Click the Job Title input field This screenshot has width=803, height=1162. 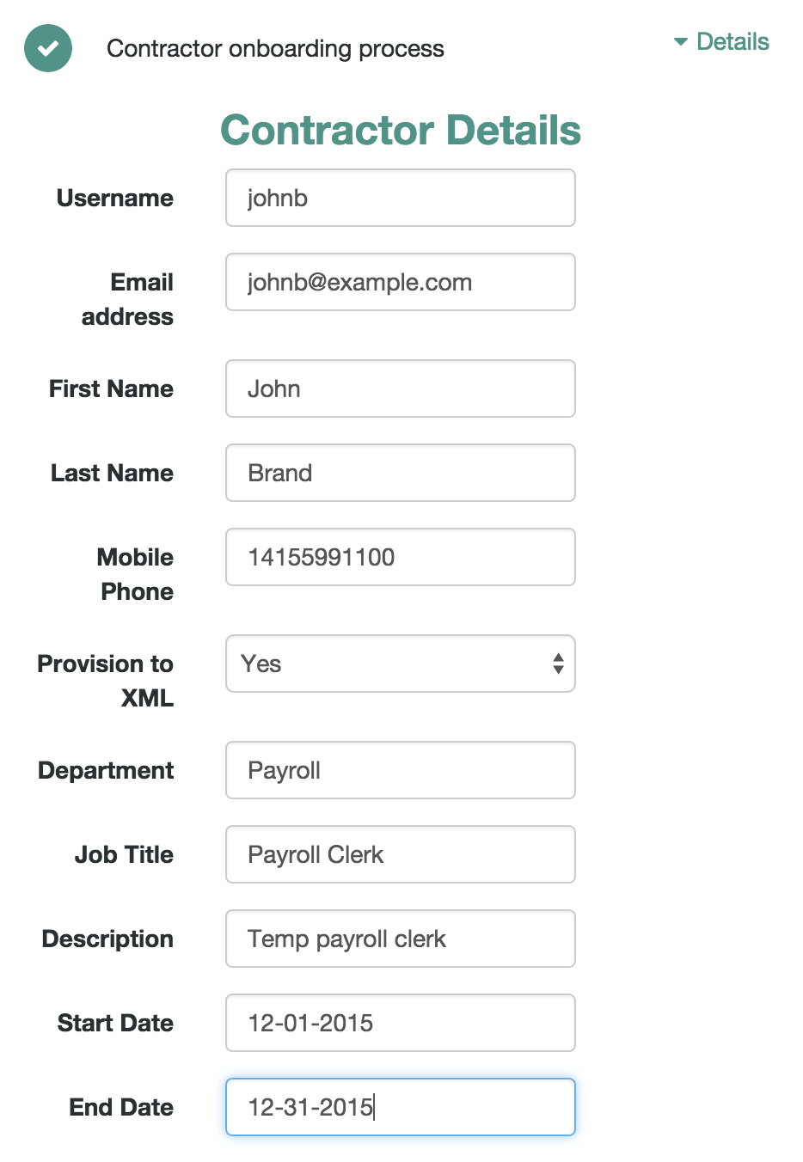point(401,854)
